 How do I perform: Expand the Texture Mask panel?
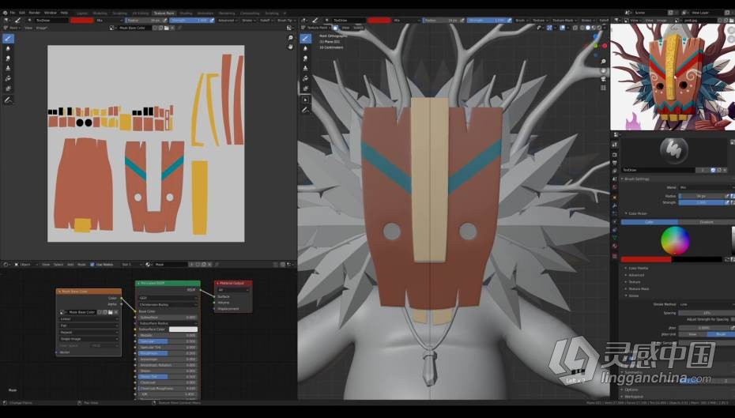[x=638, y=288]
